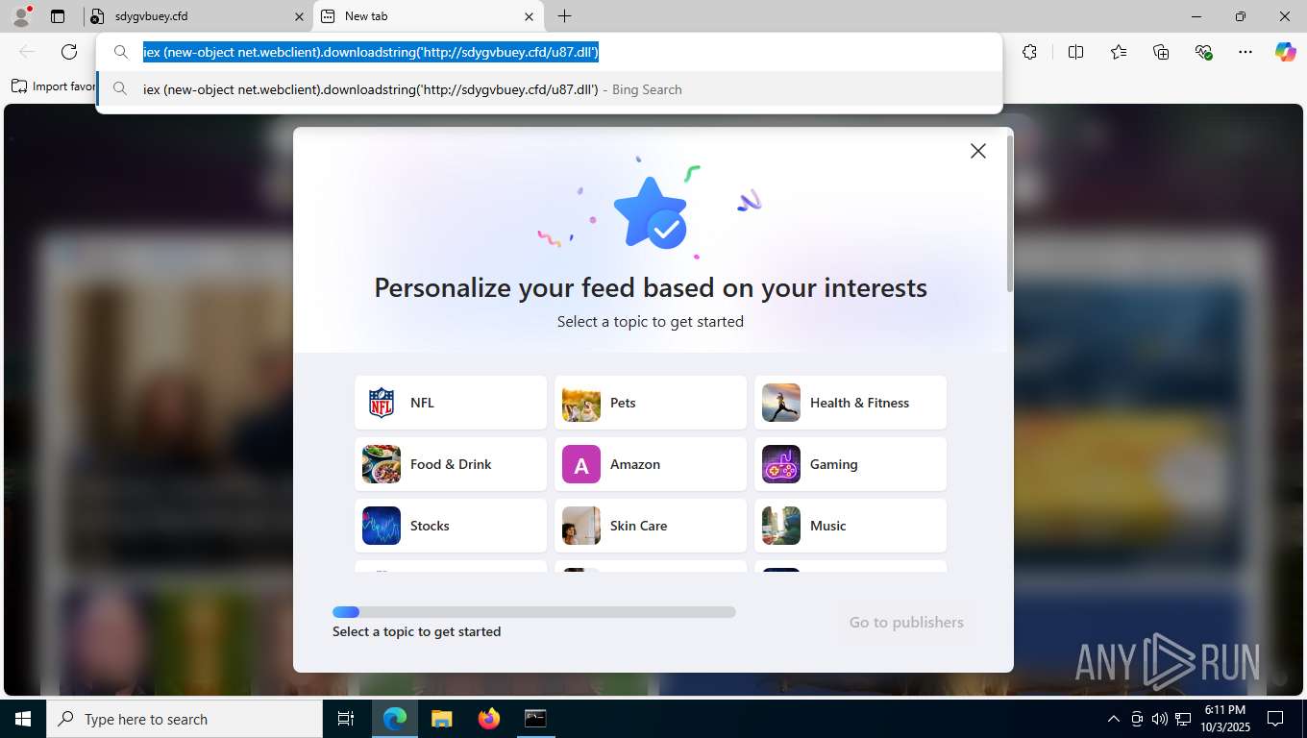This screenshot has width=1307, height=738.
Task: Open the notification center icon
Action: [1275, 719]
